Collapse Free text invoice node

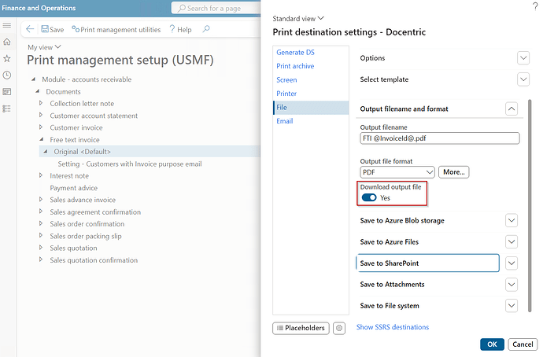tap(42, 139)
